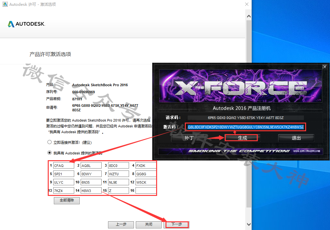Click activation code field 8 containing QG8G
The width and height of the screenshot is (330, 230).
tap(146, 174)
